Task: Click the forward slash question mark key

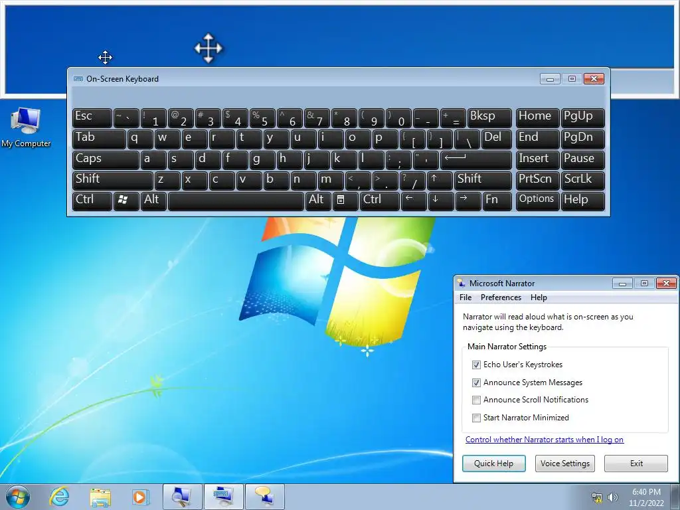Action: tap(412, 181)
